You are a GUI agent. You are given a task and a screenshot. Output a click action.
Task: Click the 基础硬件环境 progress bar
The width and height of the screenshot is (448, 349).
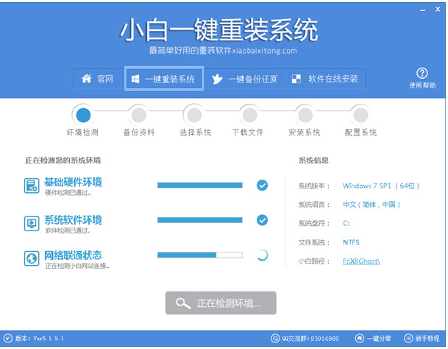pos(199,186)
